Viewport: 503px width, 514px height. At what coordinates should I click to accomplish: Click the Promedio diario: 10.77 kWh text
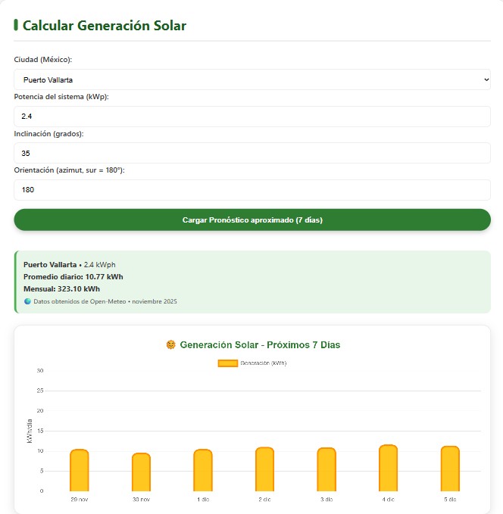[73, 276]
